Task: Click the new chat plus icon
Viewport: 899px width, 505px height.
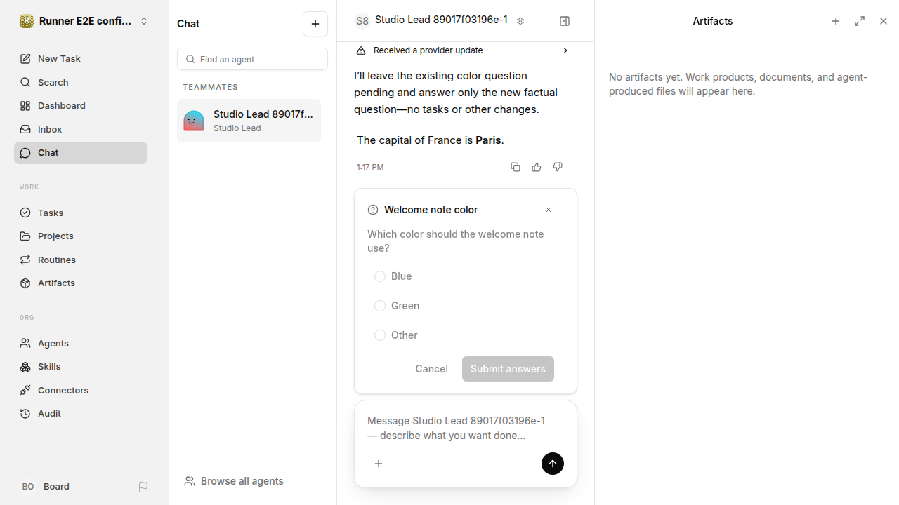Action: (x=315, y=24)
